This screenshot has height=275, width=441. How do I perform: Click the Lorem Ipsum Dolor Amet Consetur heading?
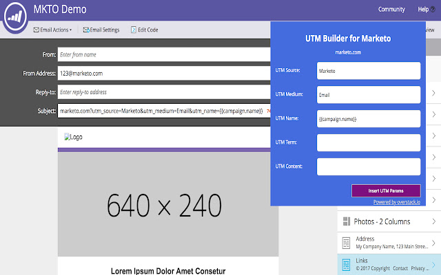pyautogui.click(x=168, y=271)
